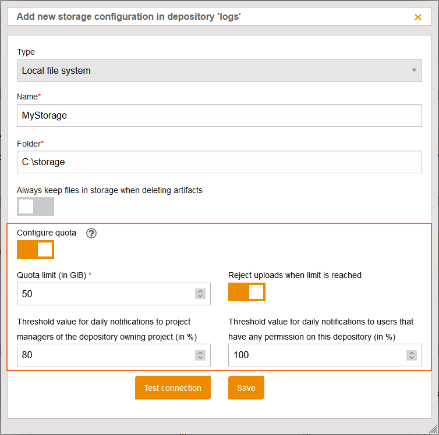Increase project managers threshold spinner

click(200, 352)
